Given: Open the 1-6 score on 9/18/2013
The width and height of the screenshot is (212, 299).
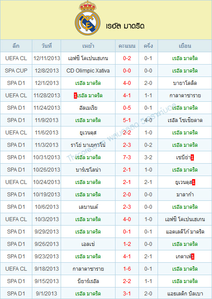Looking at the screenshot, I should click(x=127, y=269).
